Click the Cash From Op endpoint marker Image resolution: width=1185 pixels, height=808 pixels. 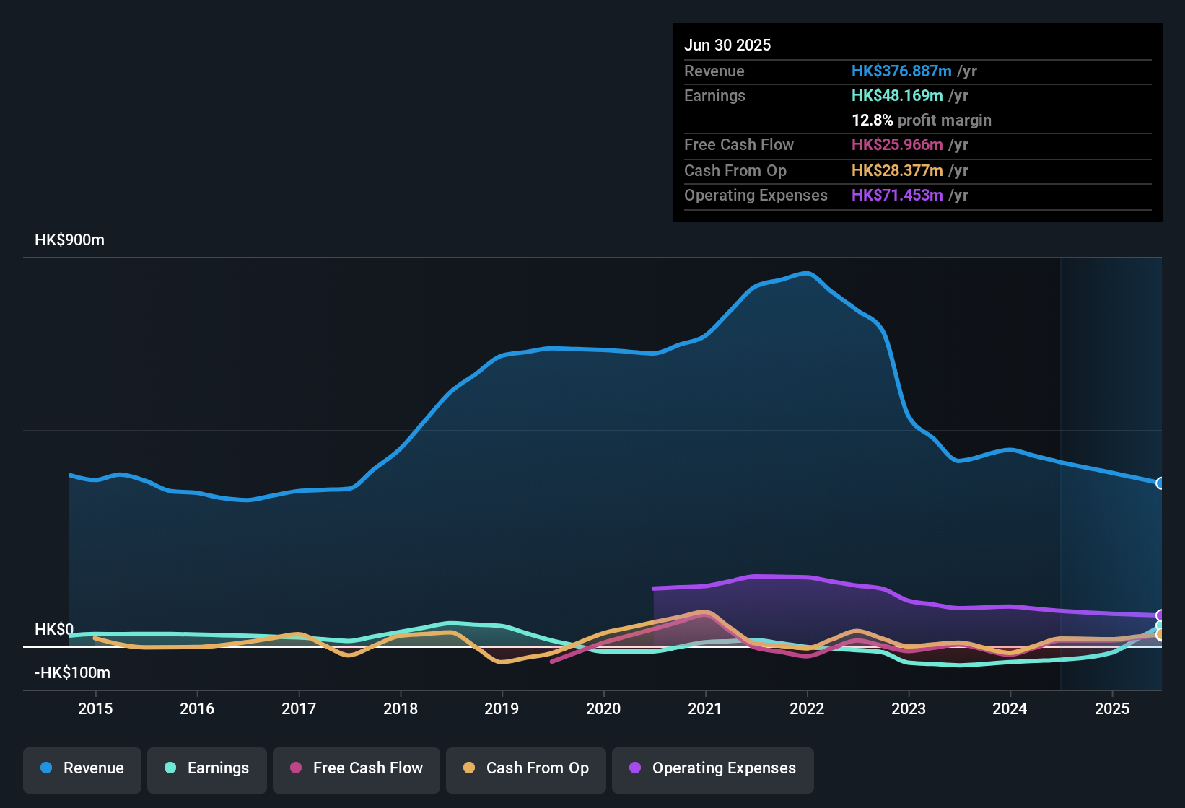pos(1160,635)
